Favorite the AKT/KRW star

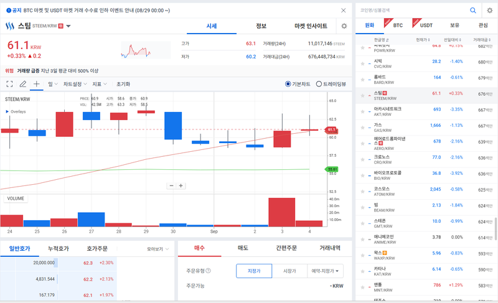[362, 111]
